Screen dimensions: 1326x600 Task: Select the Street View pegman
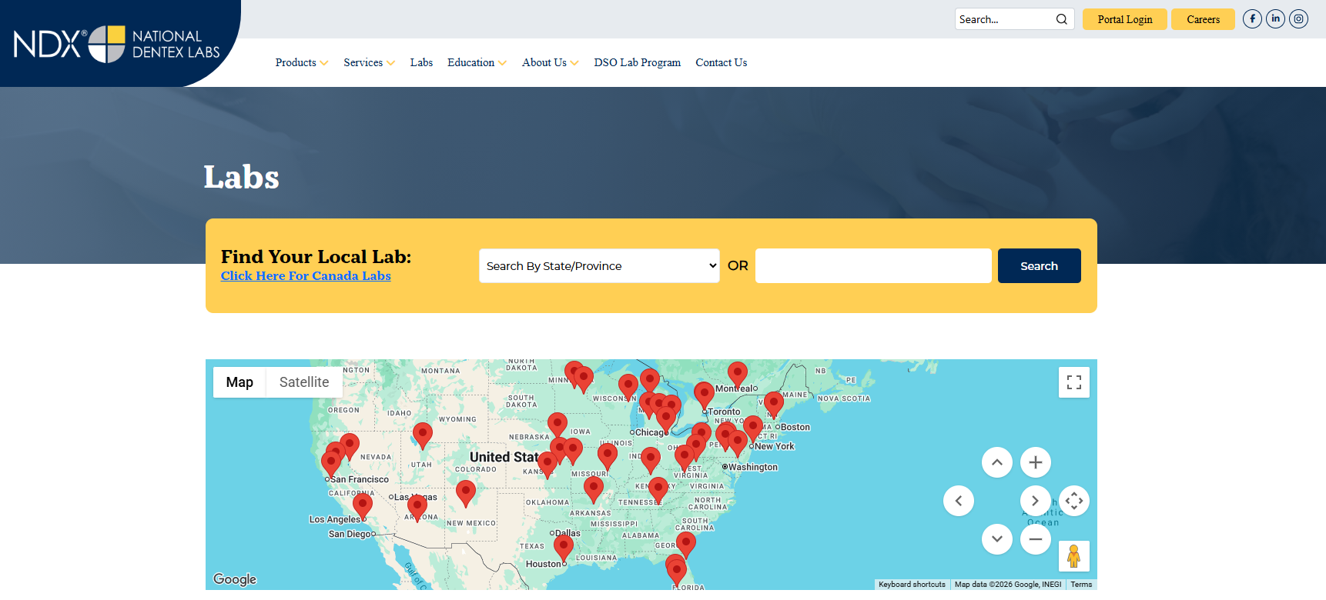coord(1074,556)
